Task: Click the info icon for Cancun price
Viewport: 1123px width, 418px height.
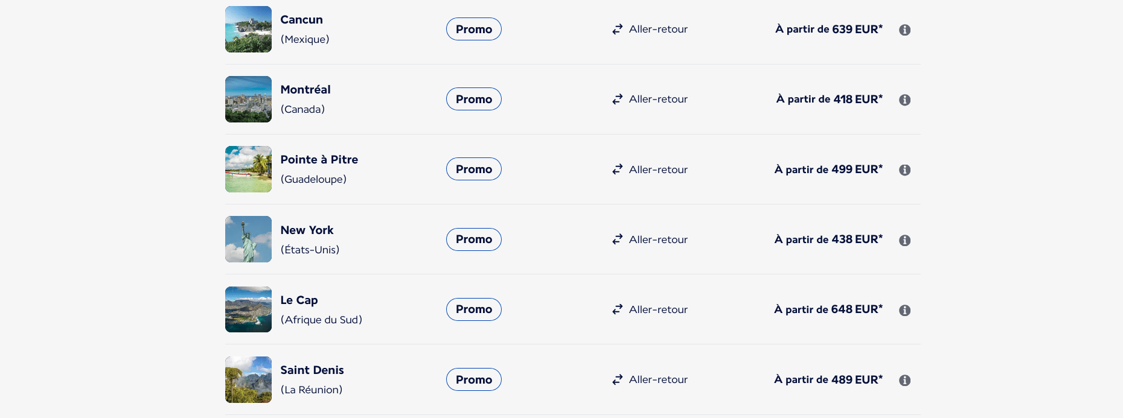Action: click(x=904, y=30)
